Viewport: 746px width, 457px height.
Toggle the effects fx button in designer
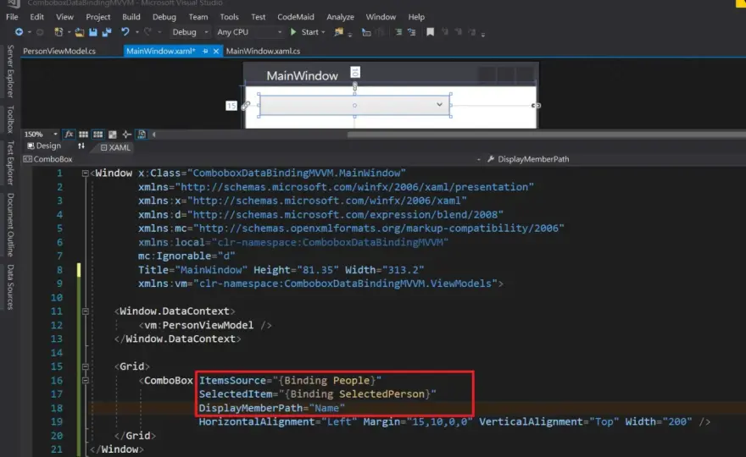click(69, 135)
